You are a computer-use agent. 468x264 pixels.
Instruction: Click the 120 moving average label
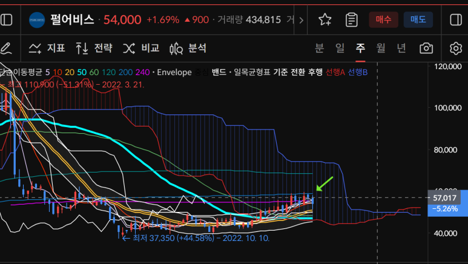point(108,72)
